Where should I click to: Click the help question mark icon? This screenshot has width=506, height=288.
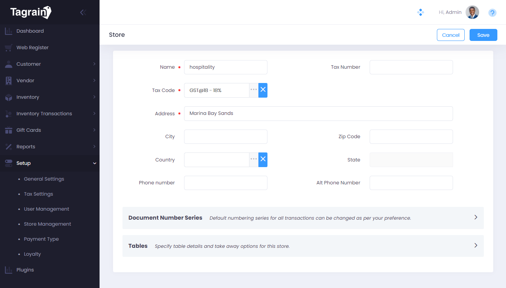(x=492, y=13)
